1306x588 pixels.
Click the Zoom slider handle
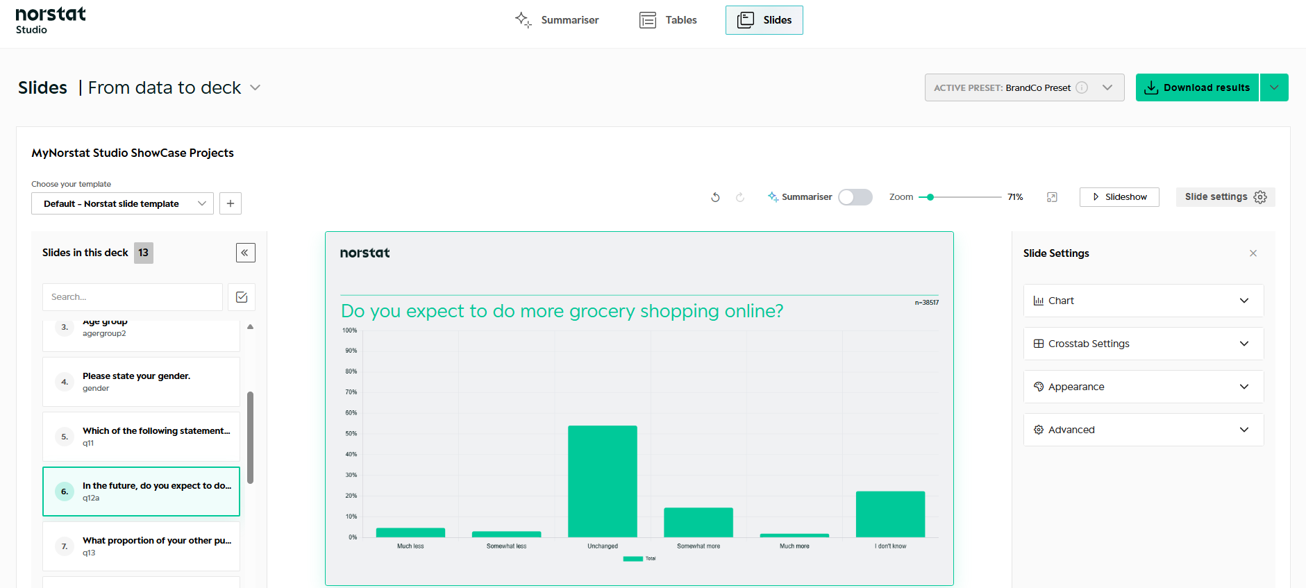tap(930, 197)
